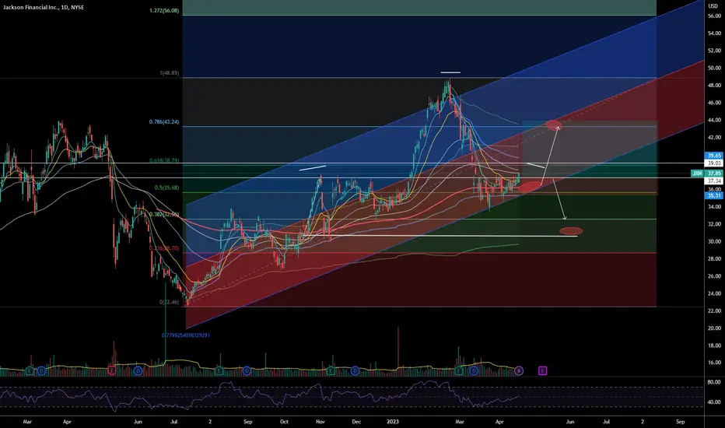The image size is (725, 428).
Task: Click the 2023 label on time axis
Action: tap(393, 422)
